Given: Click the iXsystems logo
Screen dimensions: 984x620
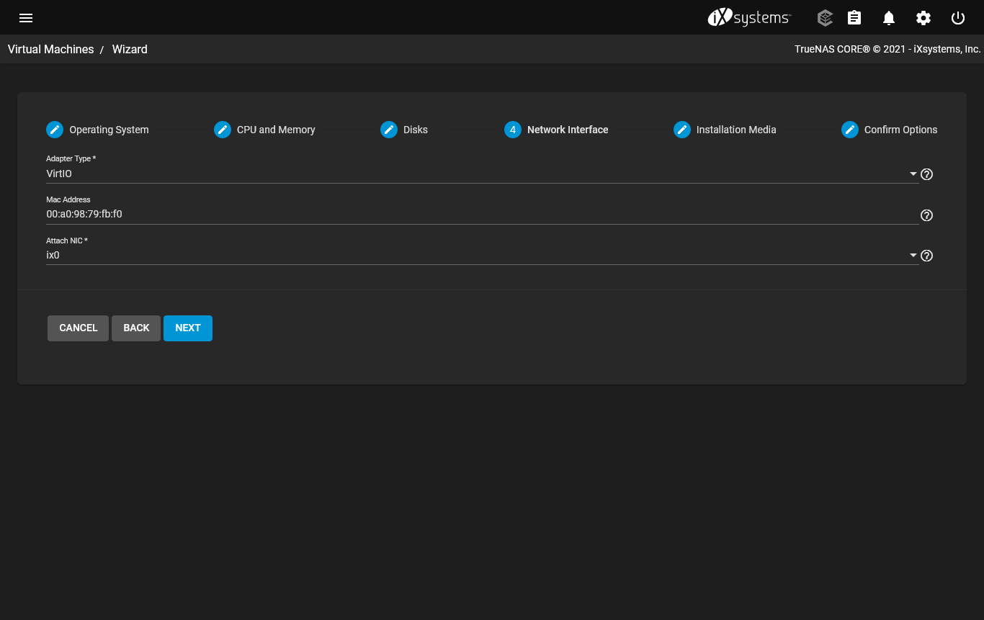Looking at the screenshot, I should pos(749,18).
